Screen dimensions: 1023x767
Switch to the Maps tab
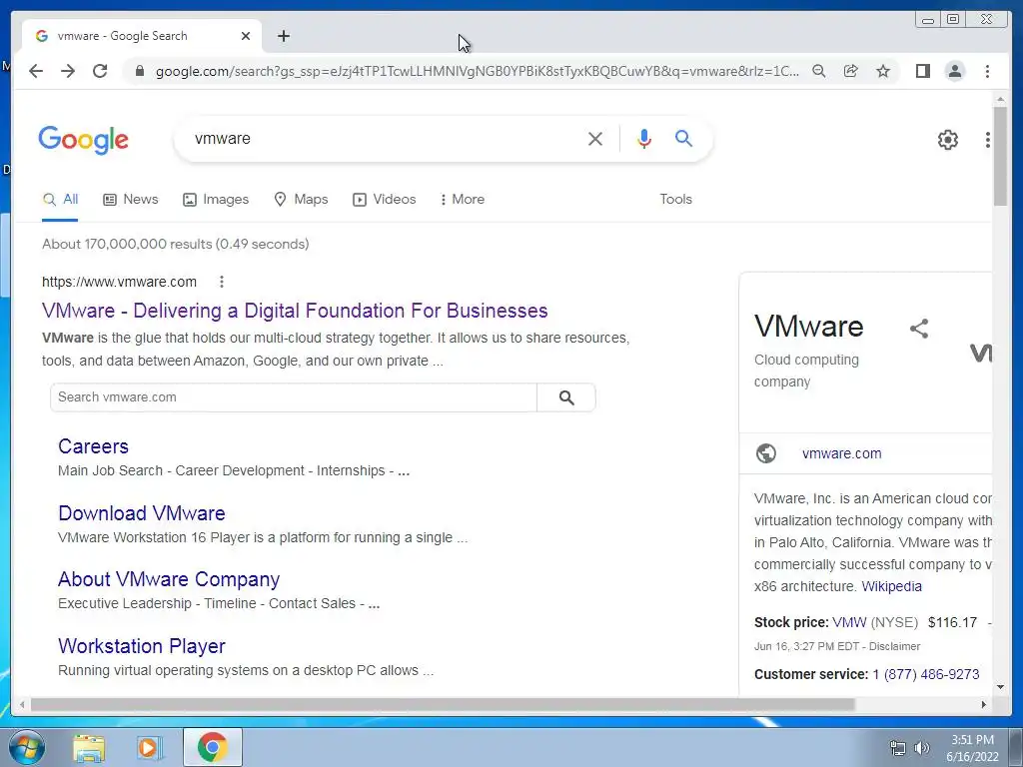(301, 200)
